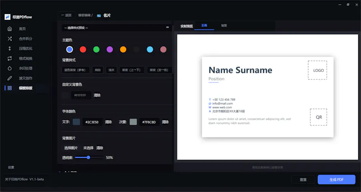The width and height of the screenshot is (361, 192).
Task: Open the 合并拆分 shuffle icon in sidebar
Action: click(x=9, y=39)
